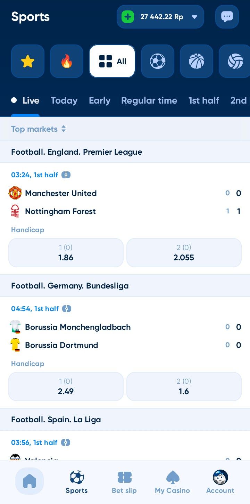Expand the balance dropdown arrow
The image size is (250, 504).
pyautogui.click(x=194, y=17)
